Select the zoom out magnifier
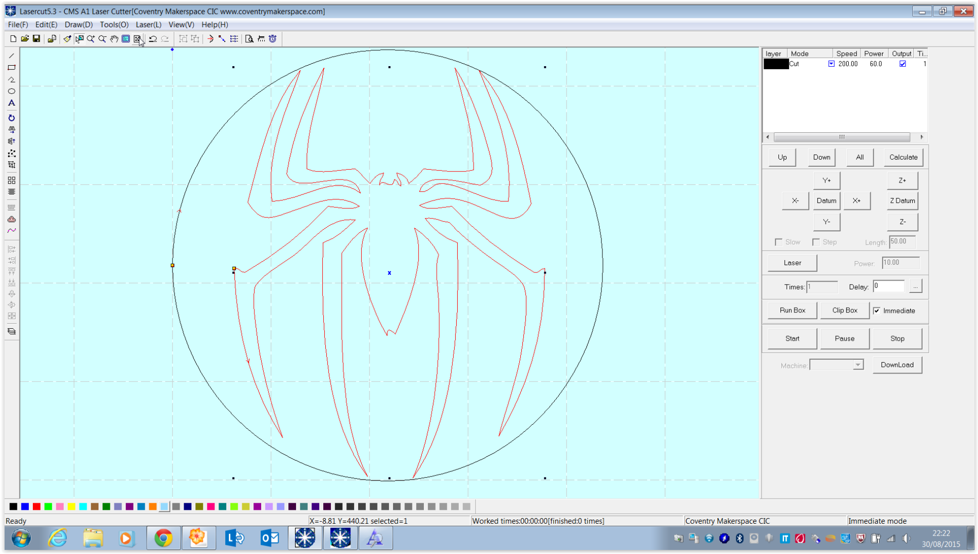 tap(102, 39)
